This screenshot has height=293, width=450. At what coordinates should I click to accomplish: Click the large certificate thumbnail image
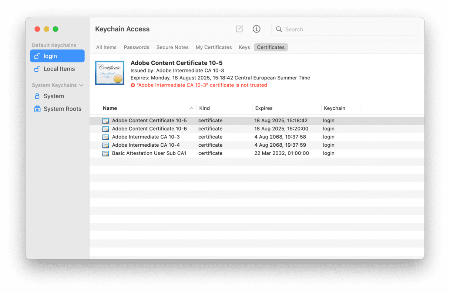coord(110,73)
